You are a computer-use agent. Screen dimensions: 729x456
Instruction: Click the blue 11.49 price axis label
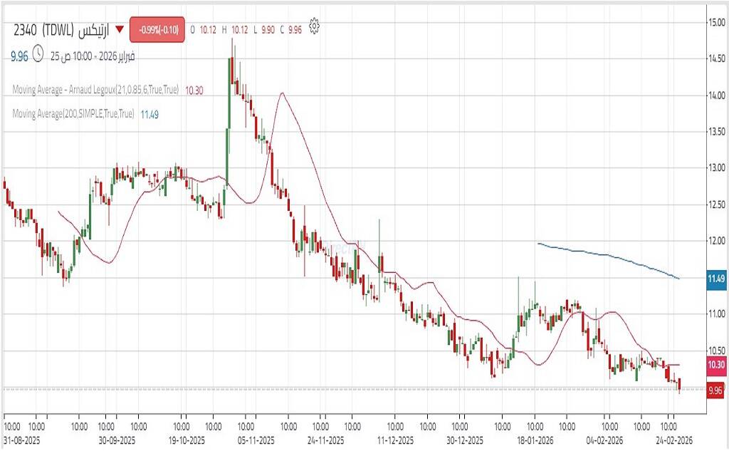(x=715, y=279)
